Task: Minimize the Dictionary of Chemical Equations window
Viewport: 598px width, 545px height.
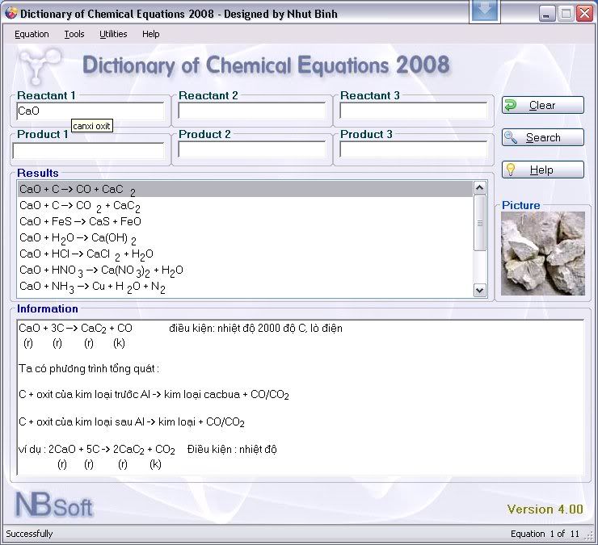Action: (x=547, y=14)
